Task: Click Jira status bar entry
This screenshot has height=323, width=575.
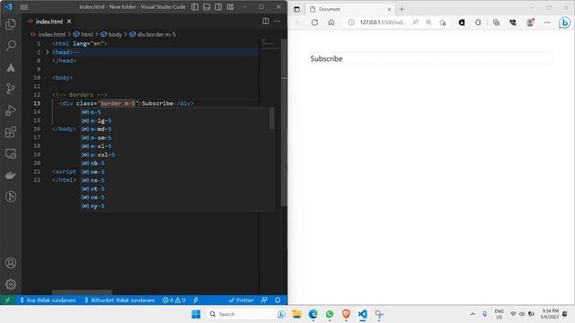Action: click(49, 300)
